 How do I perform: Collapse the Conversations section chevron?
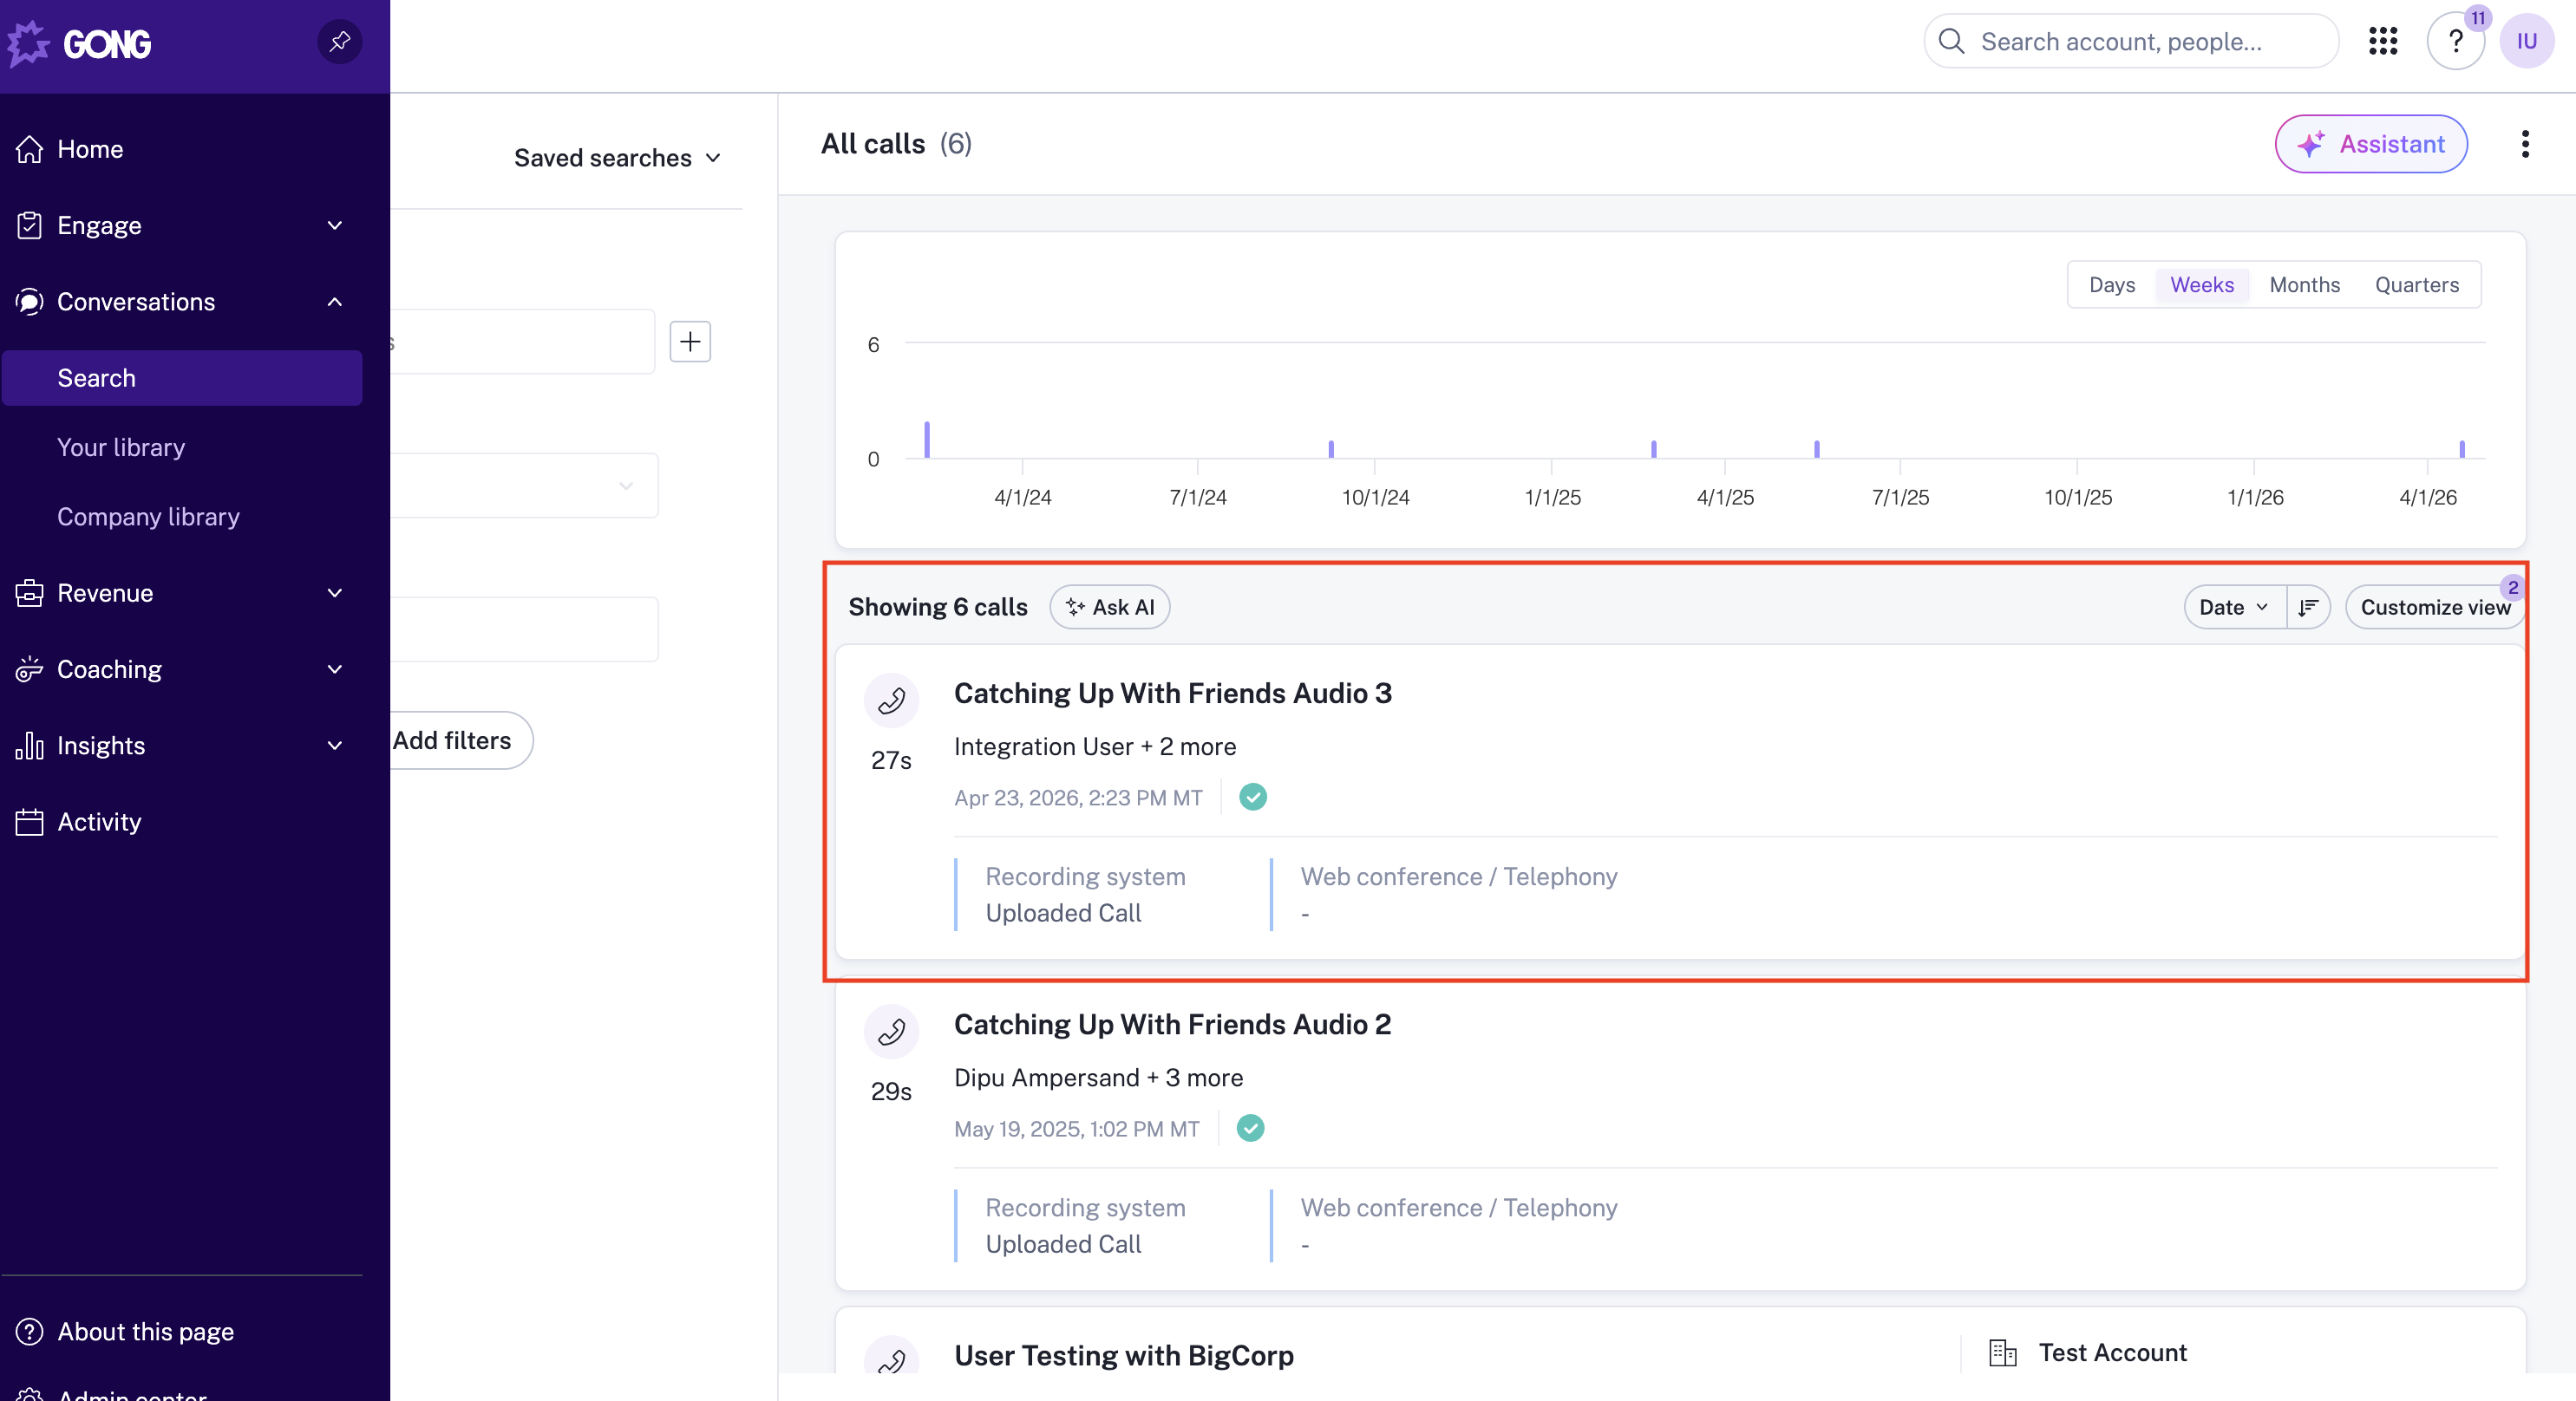pyautogui.click(x=335, y=302)
